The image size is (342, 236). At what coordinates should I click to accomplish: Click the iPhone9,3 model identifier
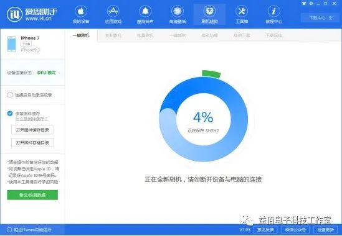point(31,50)
